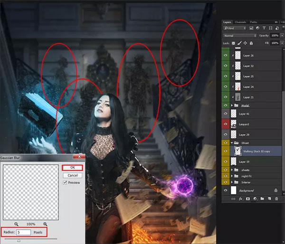Hide Layer 41 visibility eye
This screenshot has height=244, width=285.
tap(226, 113)
